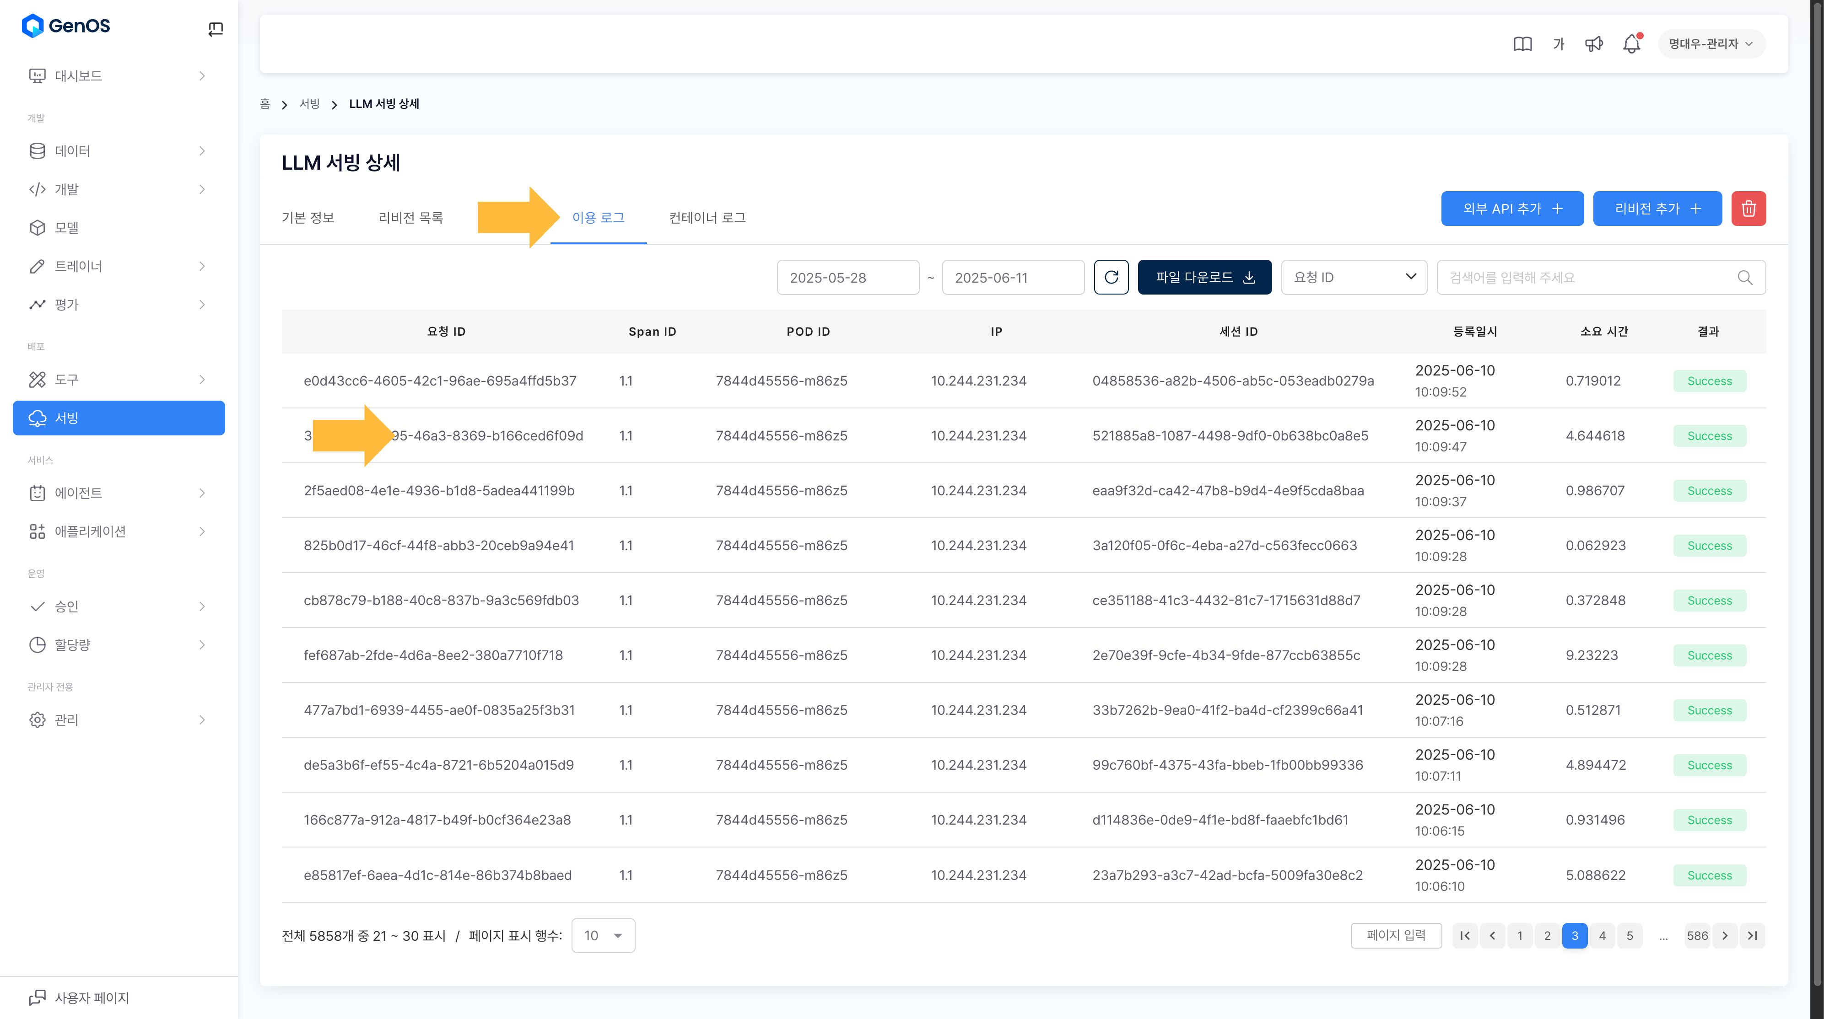The width and height of the screenshot is (1824, 1019).
Task: Open the notification bell icon
Action: click(1631, 44)
